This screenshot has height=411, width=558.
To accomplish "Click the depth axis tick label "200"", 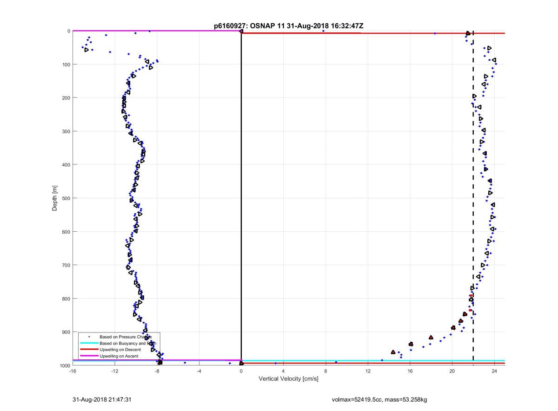I will pos(66,98).
